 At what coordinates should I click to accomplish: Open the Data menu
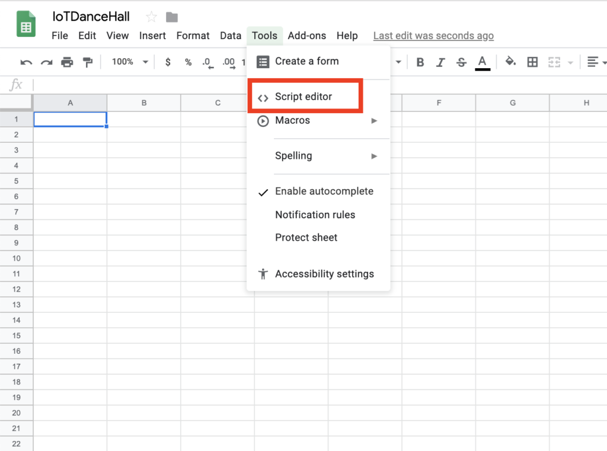click(x=231, y=36)
